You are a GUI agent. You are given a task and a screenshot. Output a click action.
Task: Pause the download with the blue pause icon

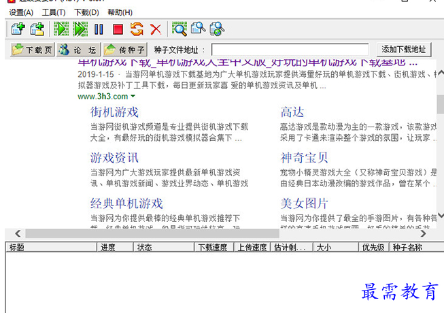(99, 29)
